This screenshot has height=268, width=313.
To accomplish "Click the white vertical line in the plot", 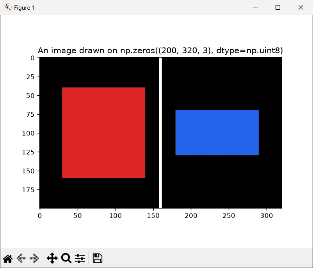I will click(160, 133).
